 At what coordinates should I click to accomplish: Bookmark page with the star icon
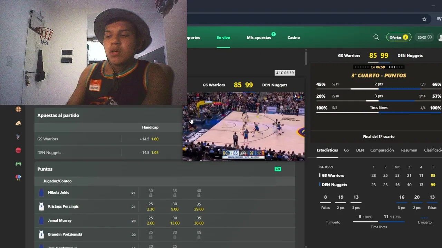click(424, 19)
